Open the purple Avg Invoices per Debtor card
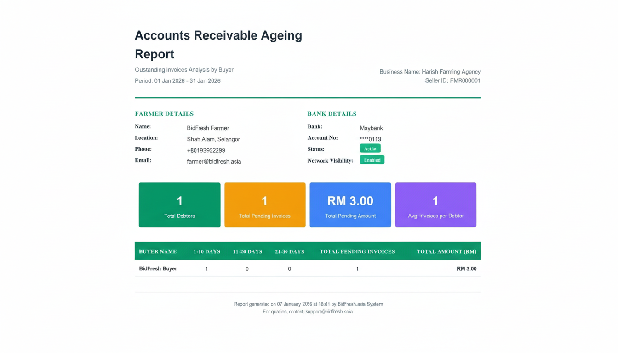 point(435,205)
